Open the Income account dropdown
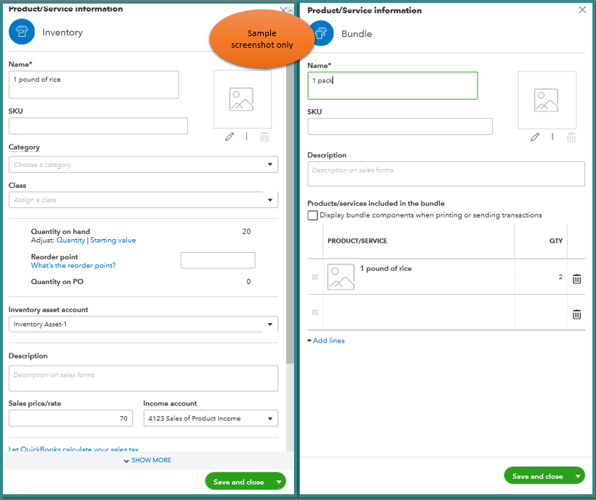Viewport: 596px width, 500px height. (270, 418)
